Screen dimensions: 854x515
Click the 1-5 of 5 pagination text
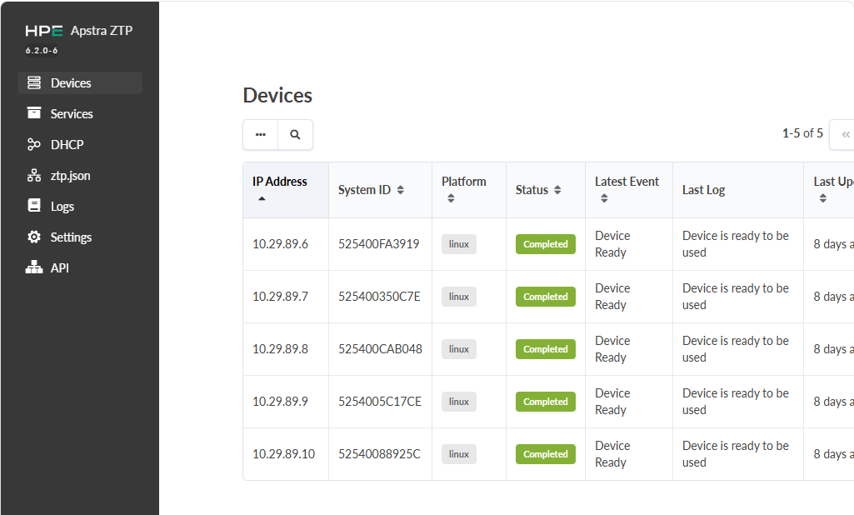(x=802, y=133)
